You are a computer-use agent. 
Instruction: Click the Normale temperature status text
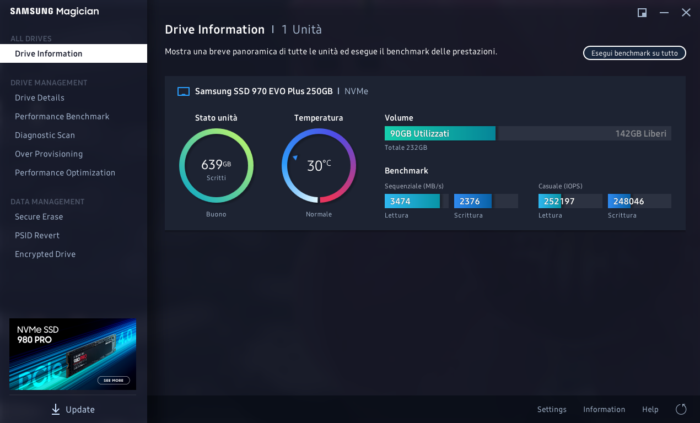pos(319,214)
